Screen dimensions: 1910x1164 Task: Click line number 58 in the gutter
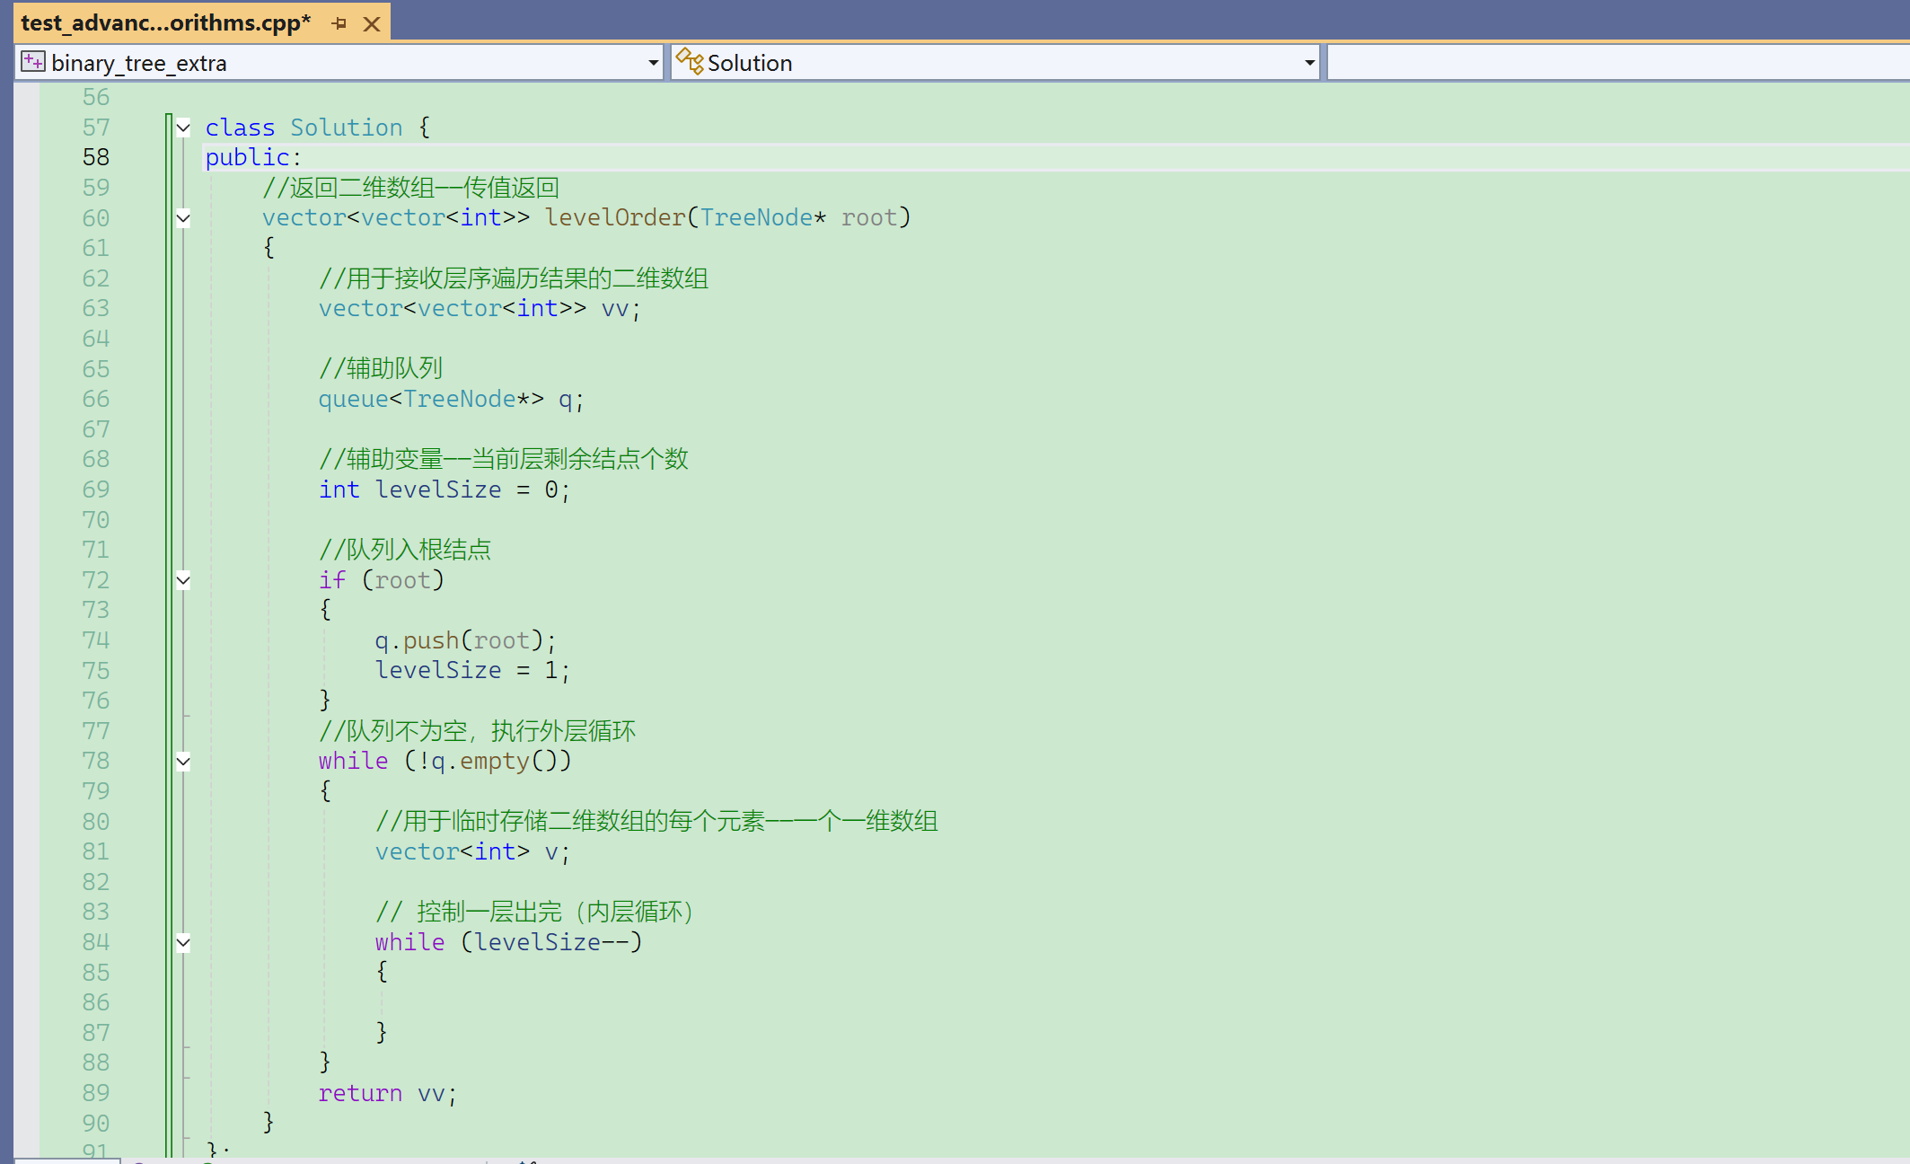click(95, 157)
